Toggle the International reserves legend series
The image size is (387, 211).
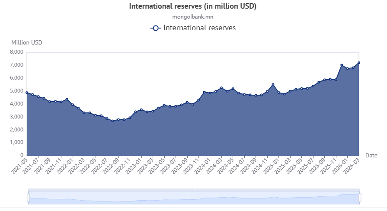coord(199,28)
